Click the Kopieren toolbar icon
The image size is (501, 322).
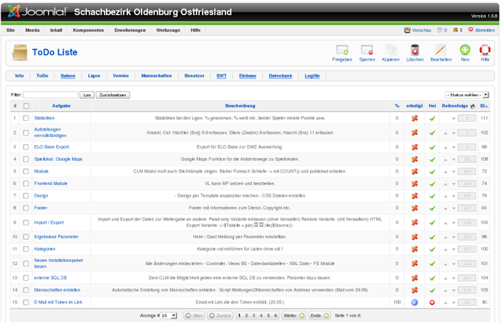click(x=390, y=51)
